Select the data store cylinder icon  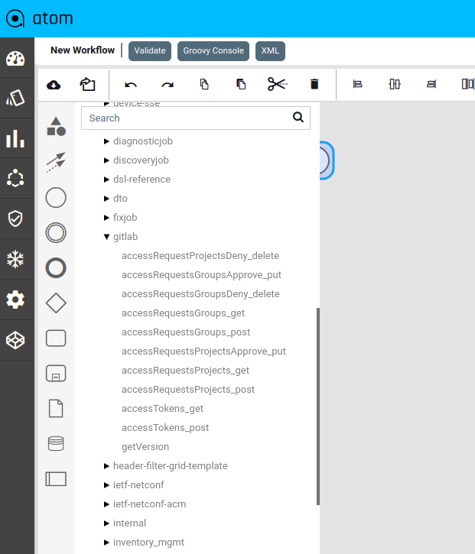pos(56,444)
